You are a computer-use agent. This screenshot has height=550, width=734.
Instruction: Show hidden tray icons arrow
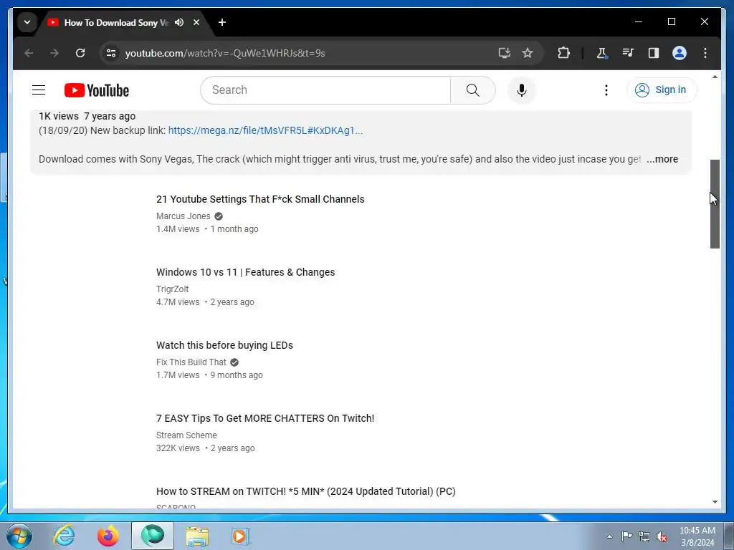(x=609, y=536)
